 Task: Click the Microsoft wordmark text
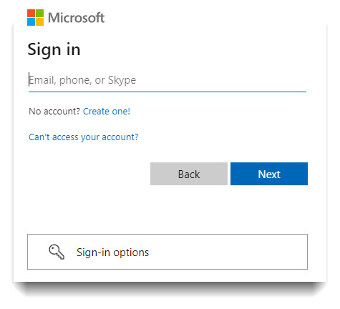click(76, 18)
